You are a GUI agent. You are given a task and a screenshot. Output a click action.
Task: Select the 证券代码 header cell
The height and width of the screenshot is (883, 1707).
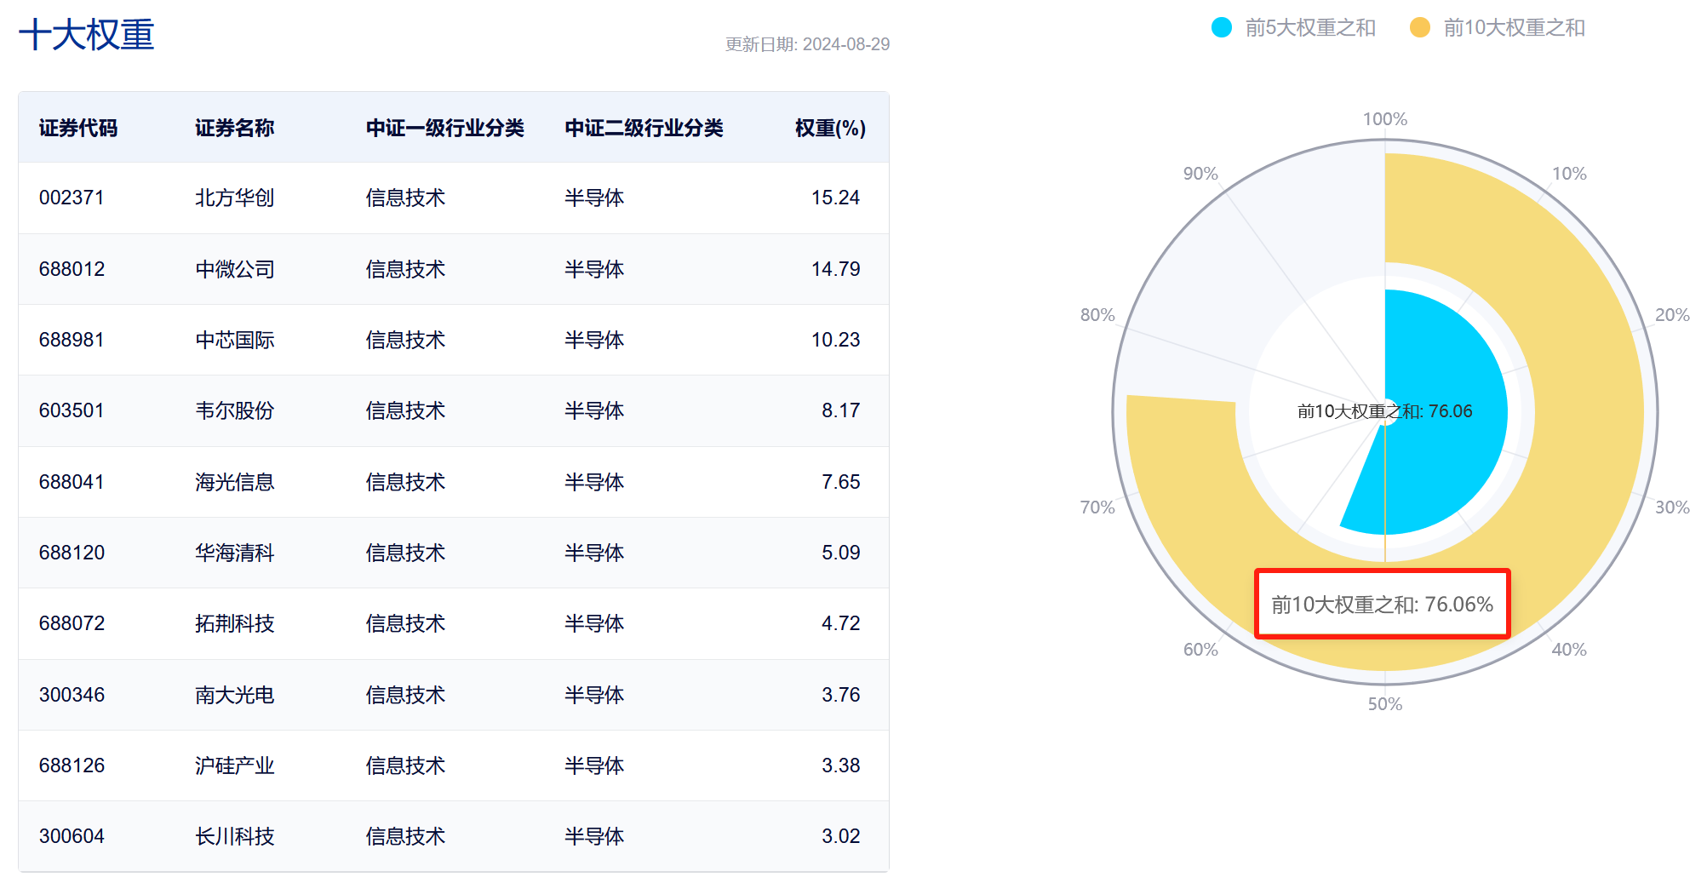tap(78, 127)
